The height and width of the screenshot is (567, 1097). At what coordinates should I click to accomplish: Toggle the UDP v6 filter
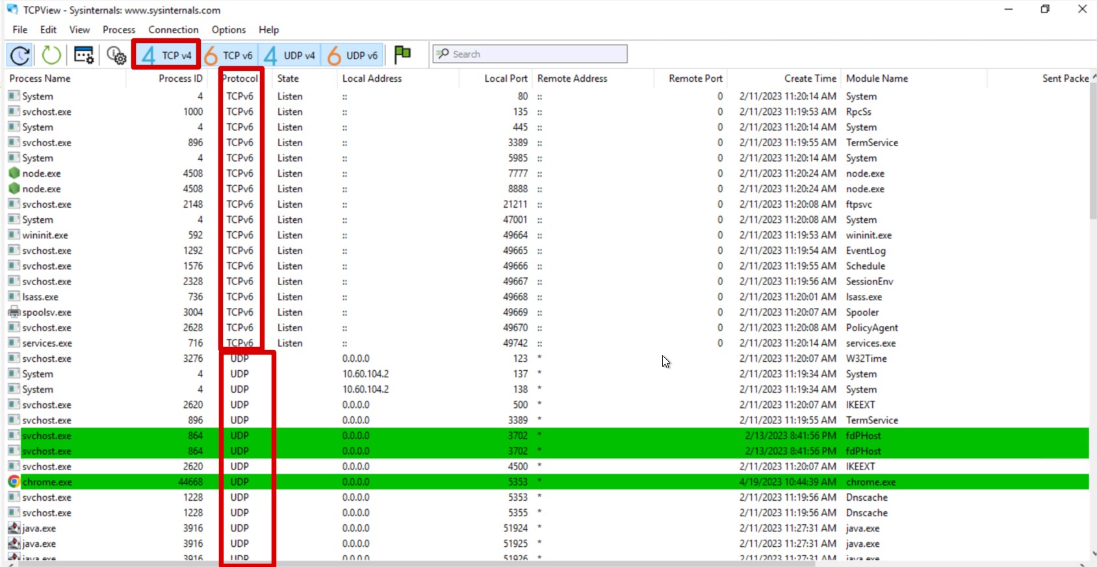(x=353, y=55)
